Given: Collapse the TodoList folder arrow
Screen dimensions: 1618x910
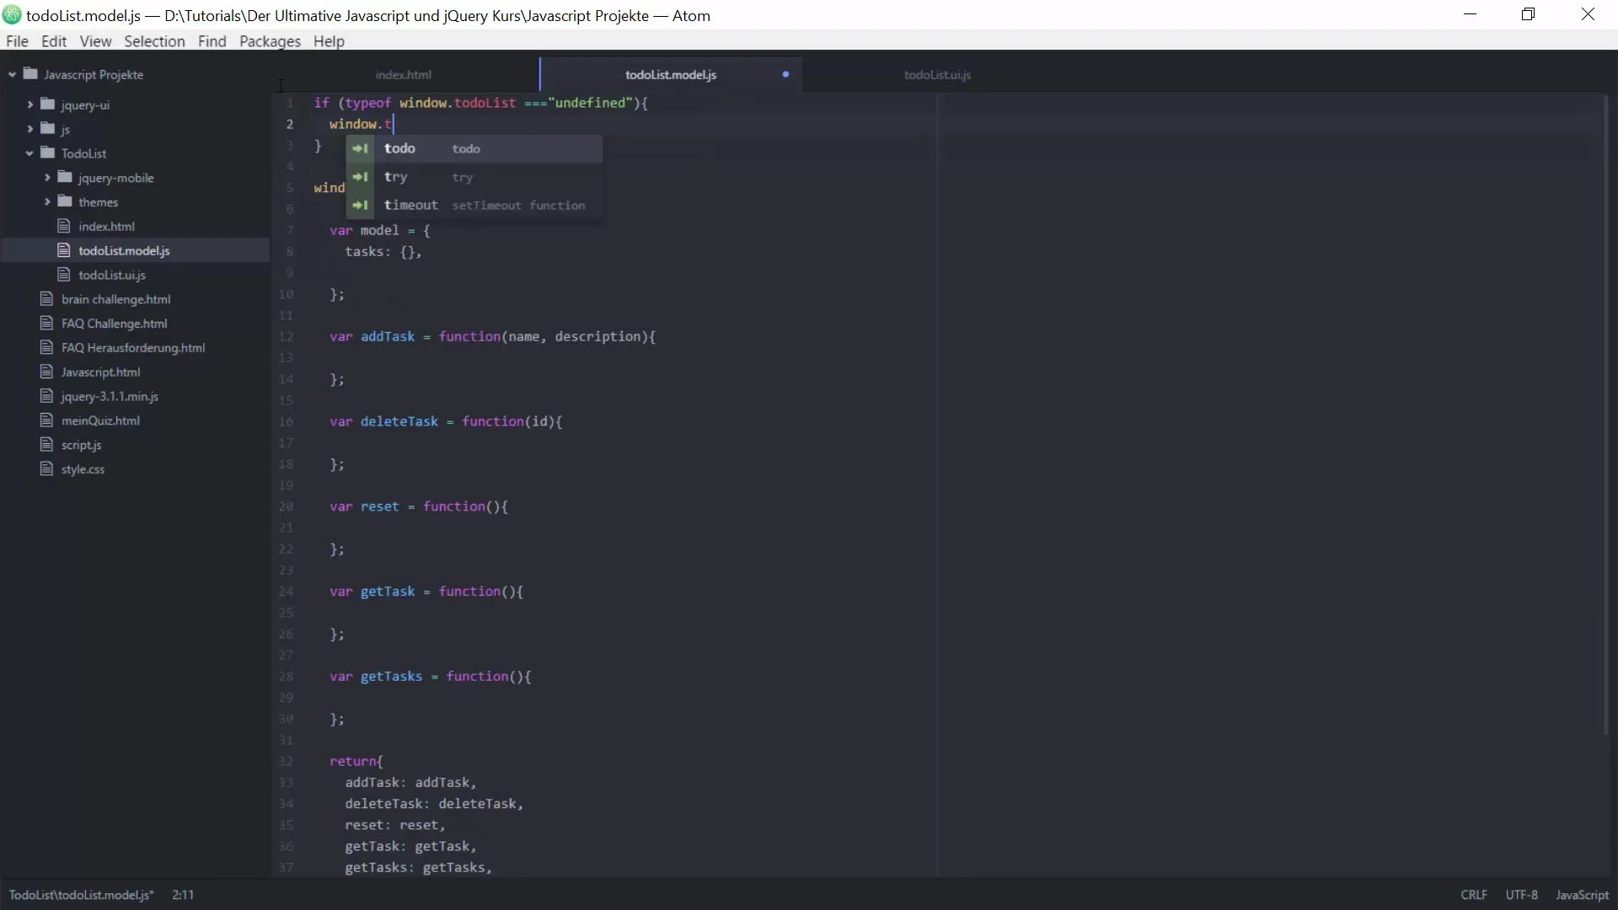Looking at the screenshot, I should [x=29, y=153].
